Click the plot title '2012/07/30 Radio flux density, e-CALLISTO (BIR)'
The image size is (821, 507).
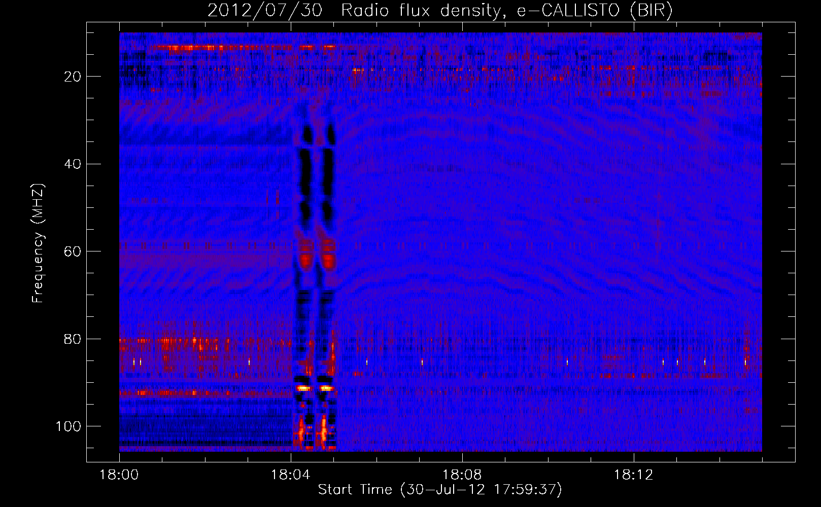[x=440, y=10]
